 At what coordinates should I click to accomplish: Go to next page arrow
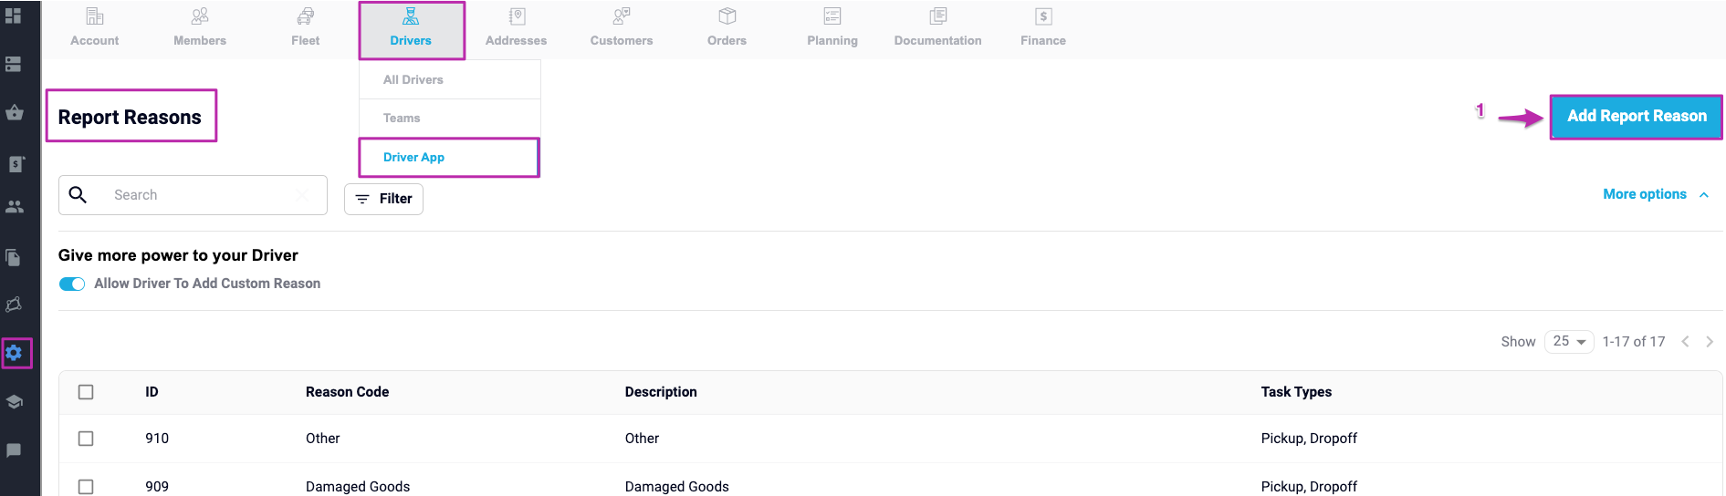click(1710, 342)
